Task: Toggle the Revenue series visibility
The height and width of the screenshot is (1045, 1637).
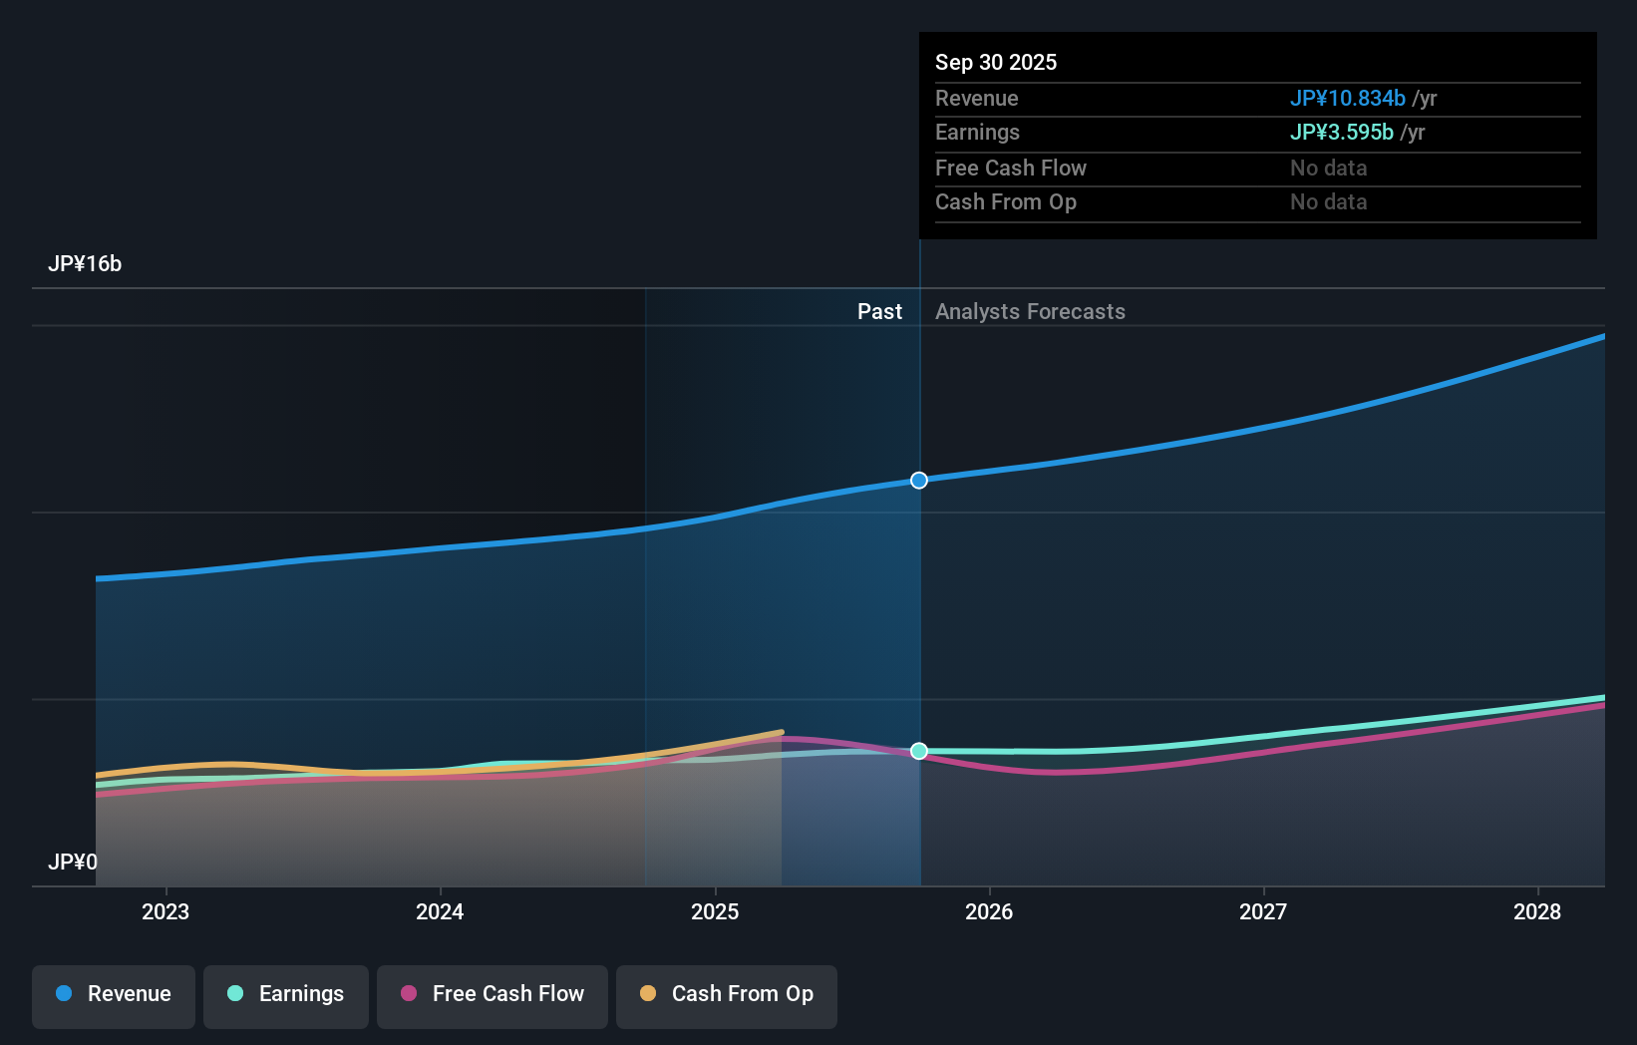Action: (113, 996)
